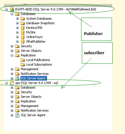The height and width of the screenshot is (134, 125).
Task: Click the SQL Server Agent icon under sps
Action: [17, 115]
